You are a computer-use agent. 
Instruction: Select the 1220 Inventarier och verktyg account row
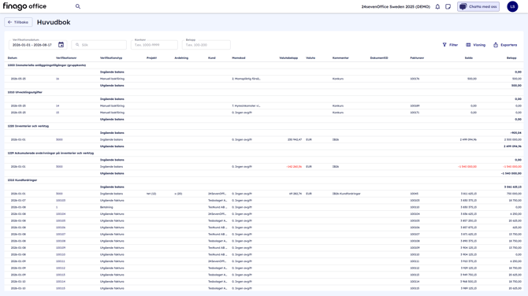(x=264, y=126)
